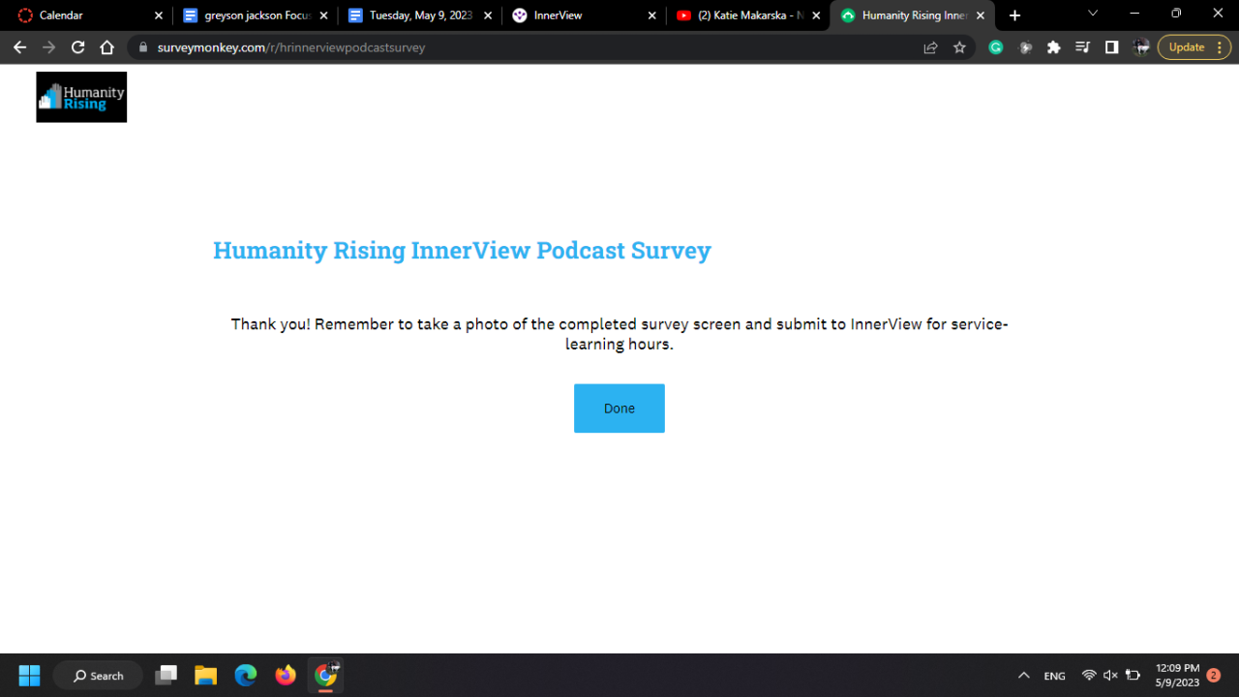Open Task View on the taskbar
The height and width of the screenshot is (697, 1239).
pos(166,675)
